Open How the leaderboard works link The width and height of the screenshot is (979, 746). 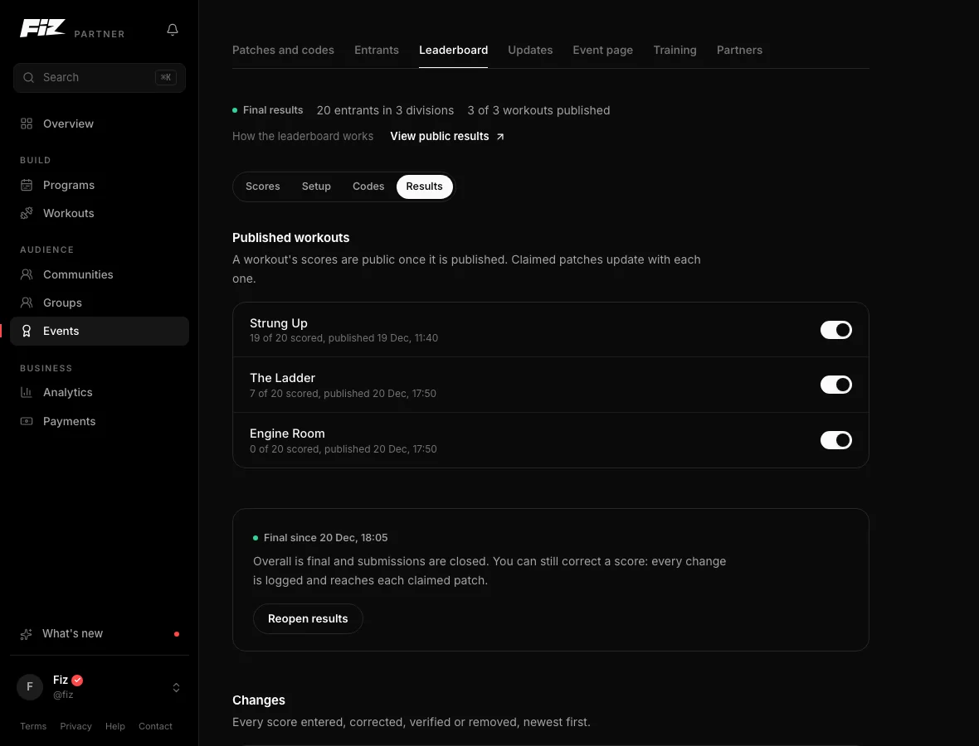(303, 137)
